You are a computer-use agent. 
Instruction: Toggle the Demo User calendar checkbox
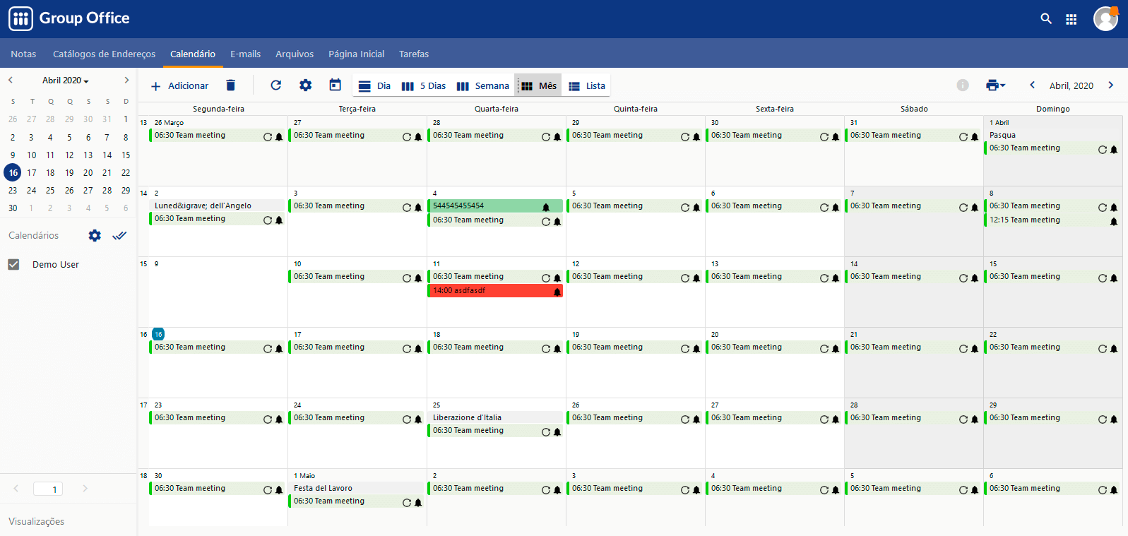pos(13,264)
